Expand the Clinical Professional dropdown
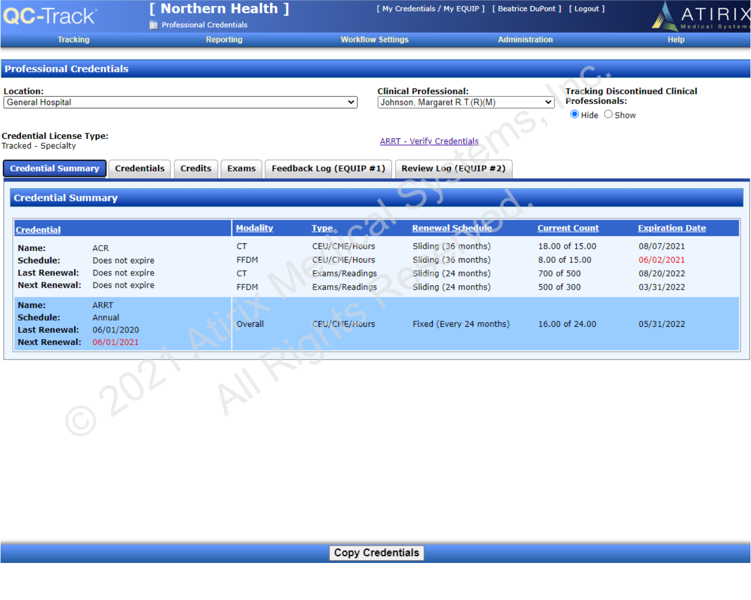Image resolution: width=751 pixels, height=600 pixels. tap(465, 102)
